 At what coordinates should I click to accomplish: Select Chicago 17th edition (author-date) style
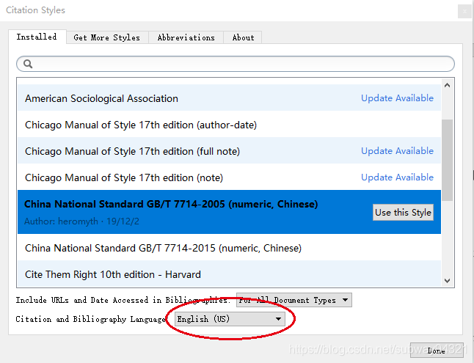tap(229, 125)
